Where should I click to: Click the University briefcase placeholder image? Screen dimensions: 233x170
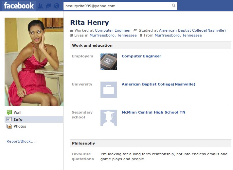[109, 90]
